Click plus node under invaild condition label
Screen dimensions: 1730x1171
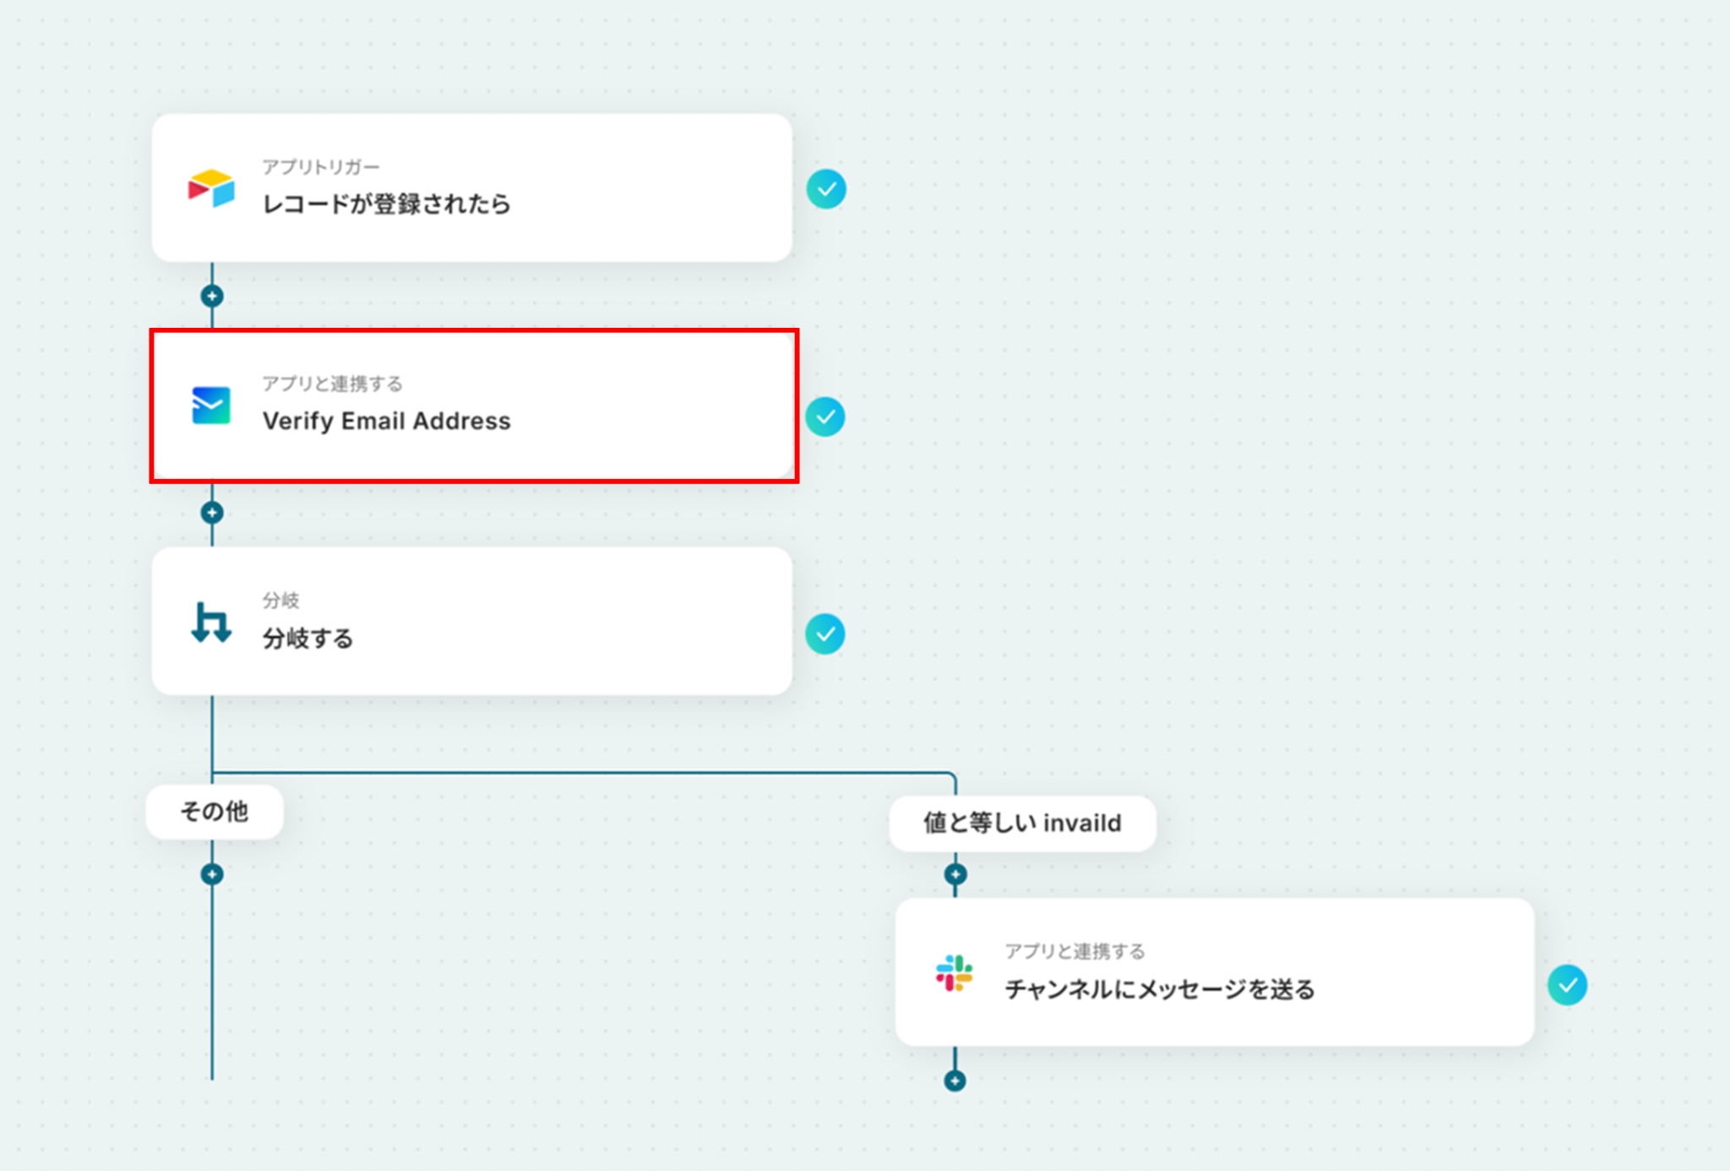coord(955,874)
